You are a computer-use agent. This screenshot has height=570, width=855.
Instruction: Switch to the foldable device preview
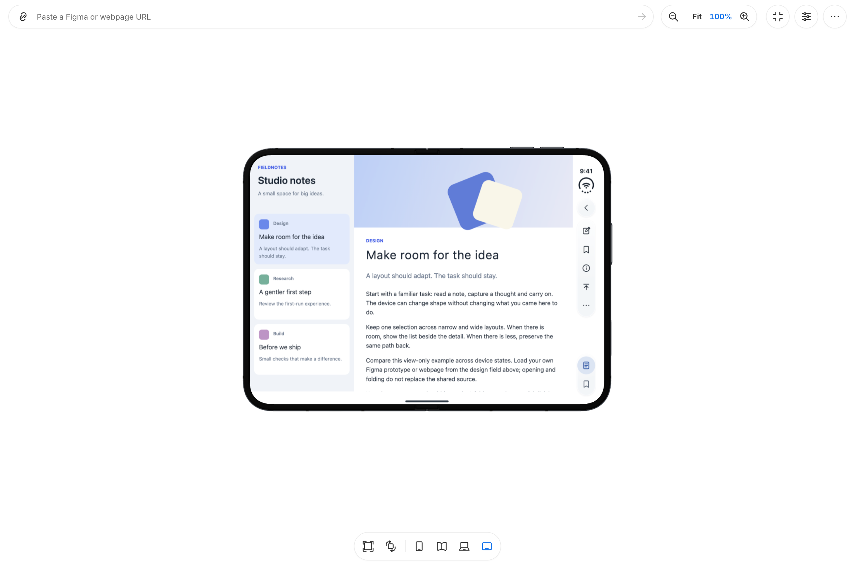[442, 546]
